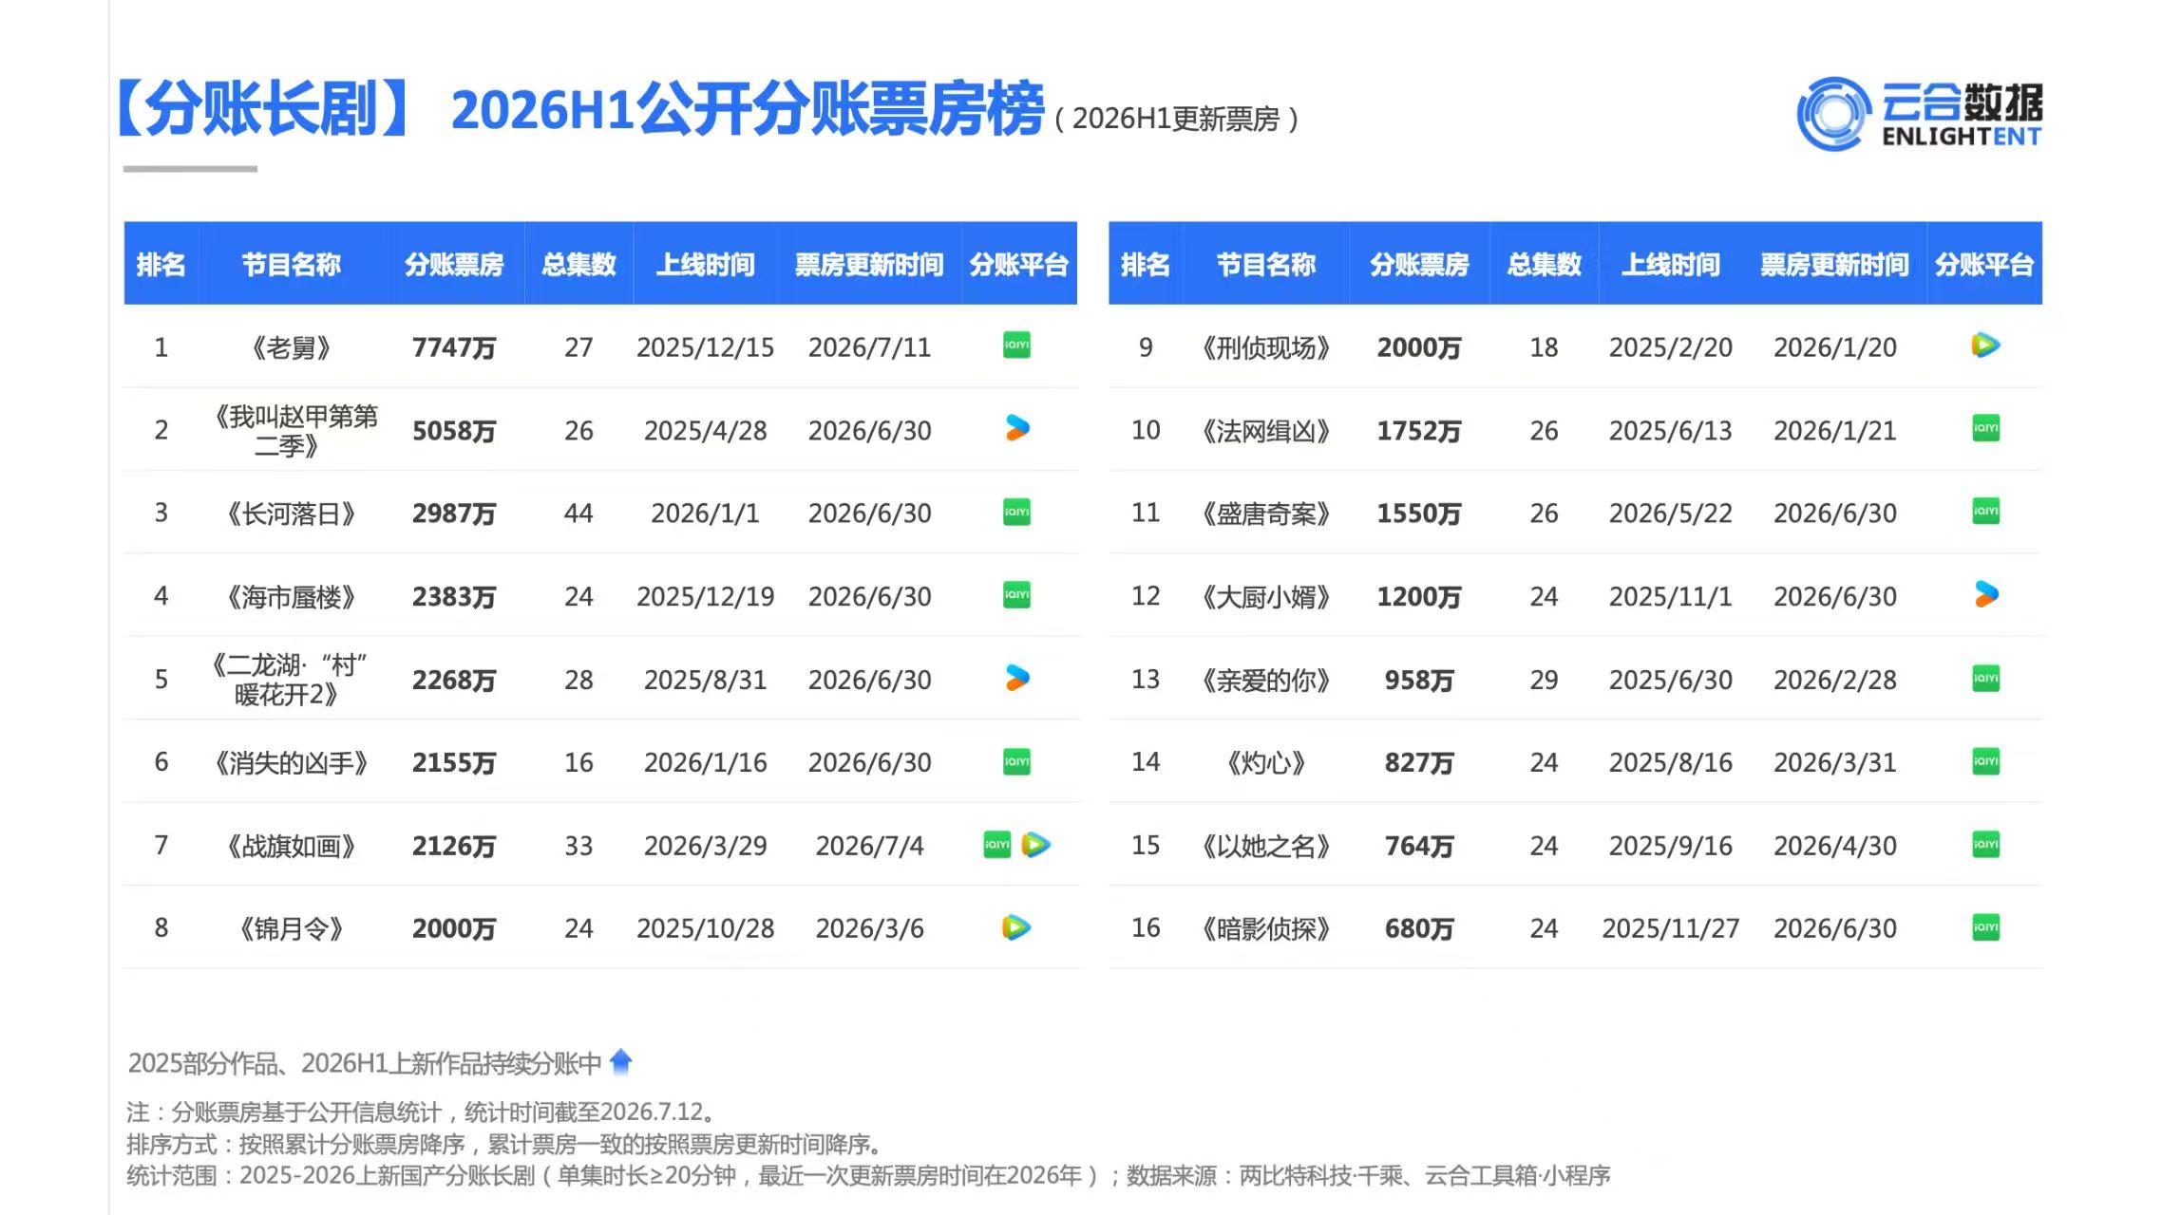Click the box office value 7747万

point(454,347)
